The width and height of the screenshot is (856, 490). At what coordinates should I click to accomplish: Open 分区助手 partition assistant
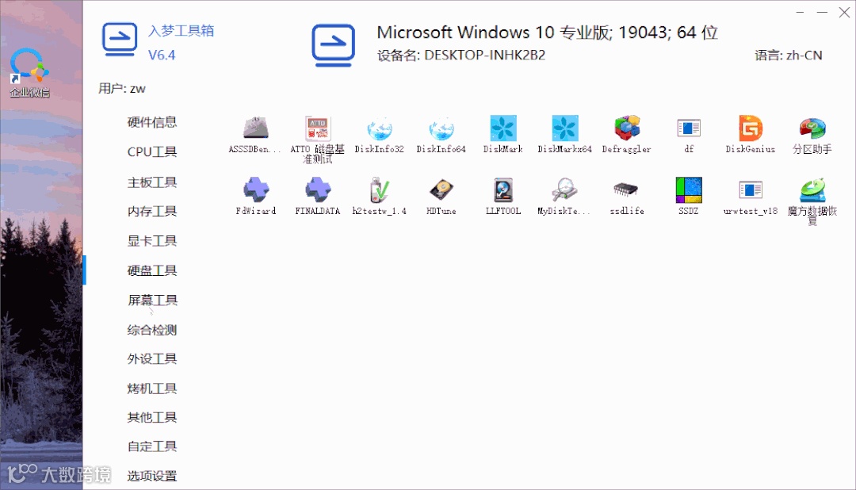tap(812, 134)
